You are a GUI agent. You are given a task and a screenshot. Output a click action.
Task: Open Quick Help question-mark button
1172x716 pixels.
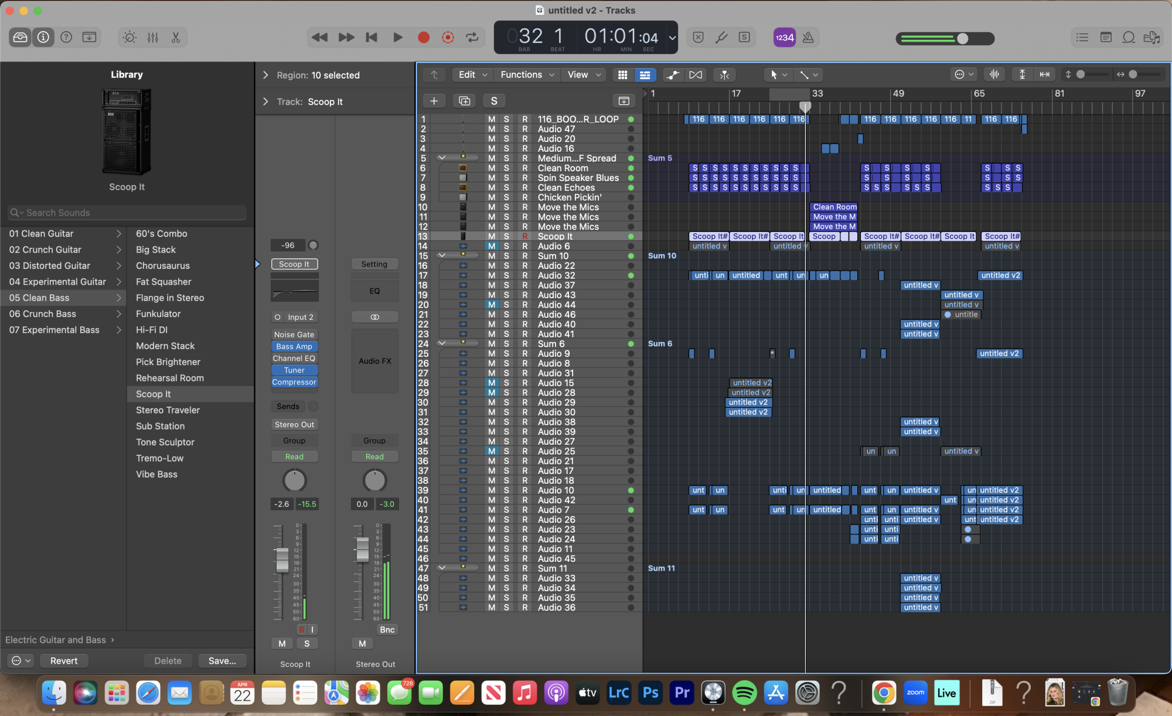pyautogui.click(x=66, y=37)
